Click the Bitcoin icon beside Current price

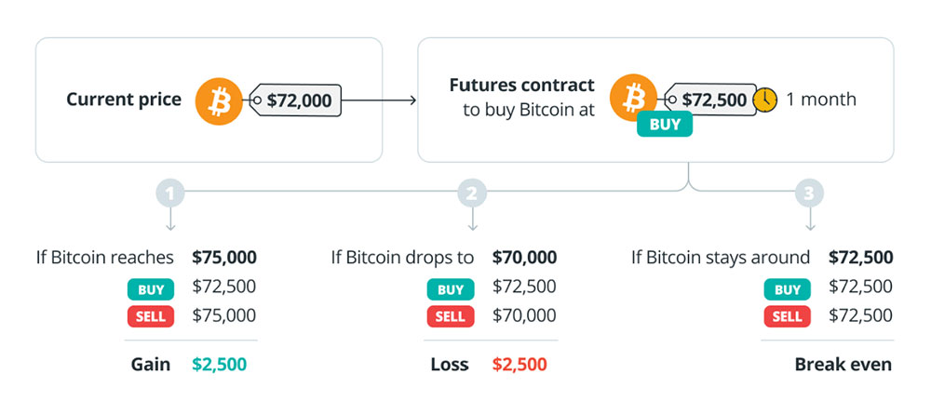(219, 101)
